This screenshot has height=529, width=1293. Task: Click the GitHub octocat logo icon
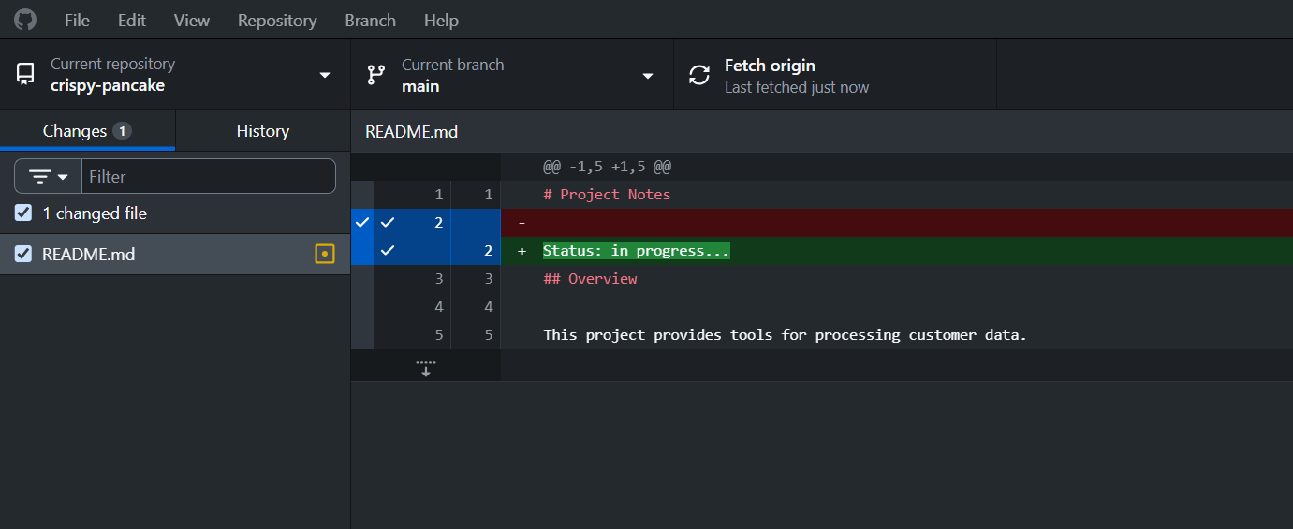point(25,20)
